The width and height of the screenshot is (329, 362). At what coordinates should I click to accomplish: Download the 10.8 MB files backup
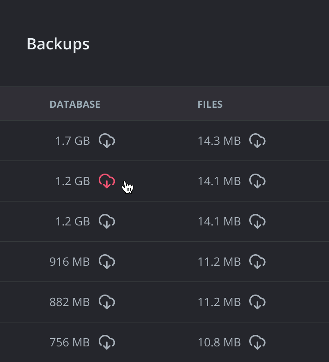257,342
